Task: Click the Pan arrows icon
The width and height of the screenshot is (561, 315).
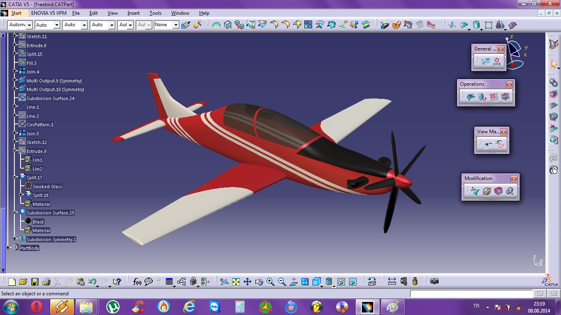Action: [247, 281]
